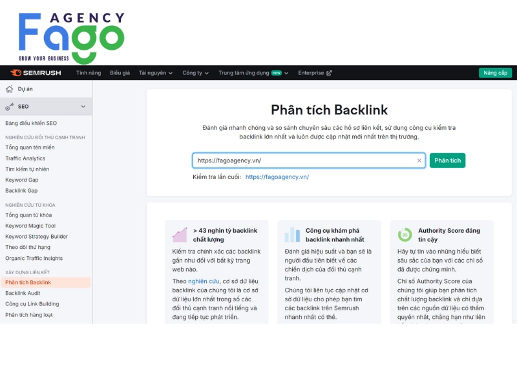Expand the Tài nguyên dropdown
Image resolution: width=517 pixels, height=388 pixels.
coord(155,73)
